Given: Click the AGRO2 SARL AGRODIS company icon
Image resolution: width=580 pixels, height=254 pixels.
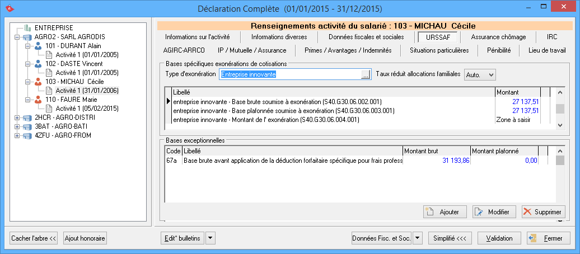Looking at the screenshot, I should 27,37.
